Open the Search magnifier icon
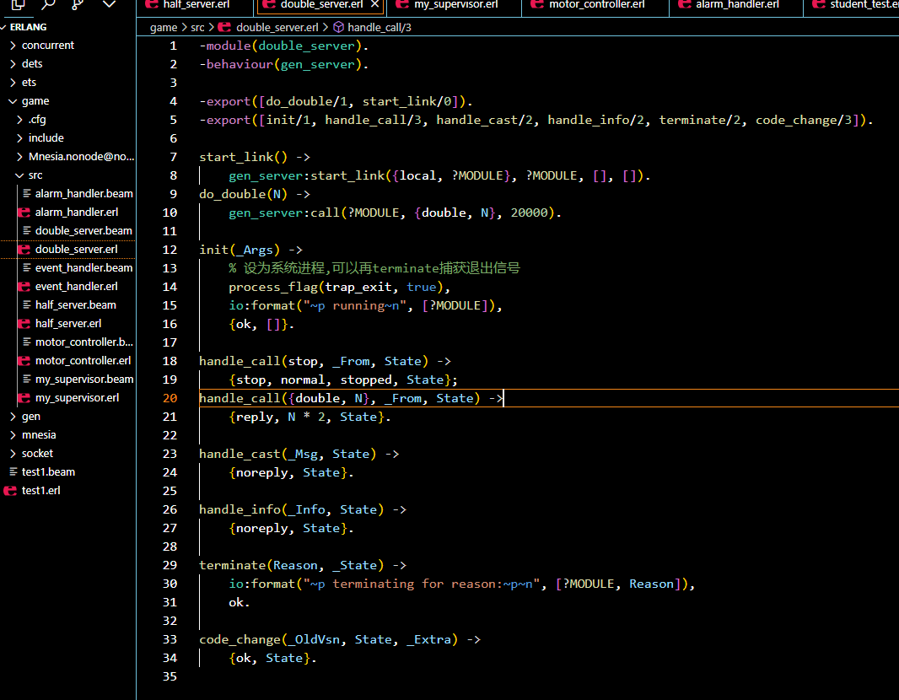This screenshot has width=899, height=700. (x=48, y=4)
